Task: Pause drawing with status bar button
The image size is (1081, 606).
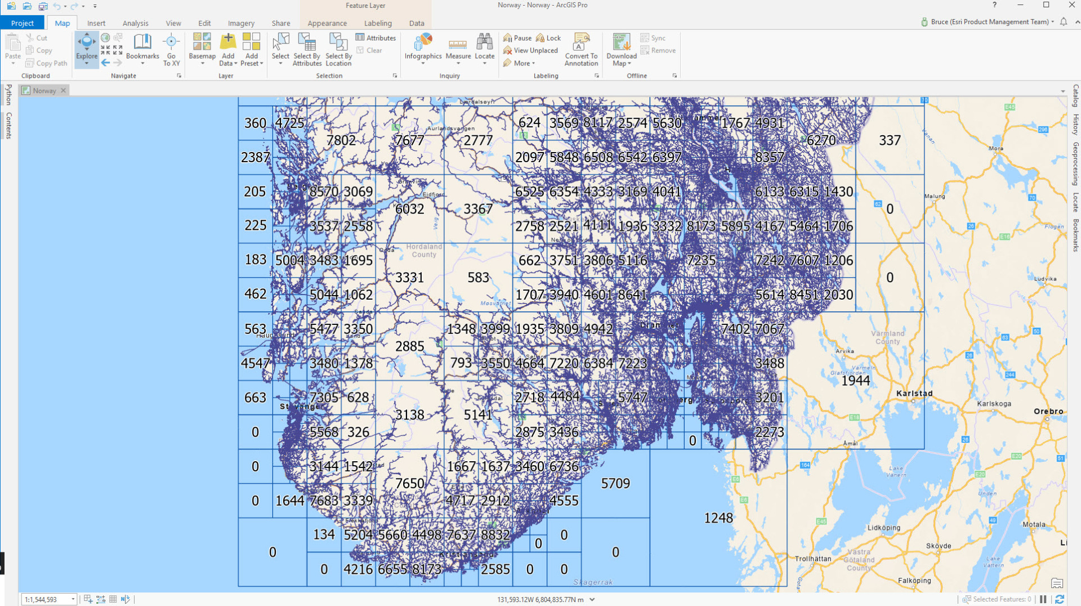Action: click(x=1043, y=599)
